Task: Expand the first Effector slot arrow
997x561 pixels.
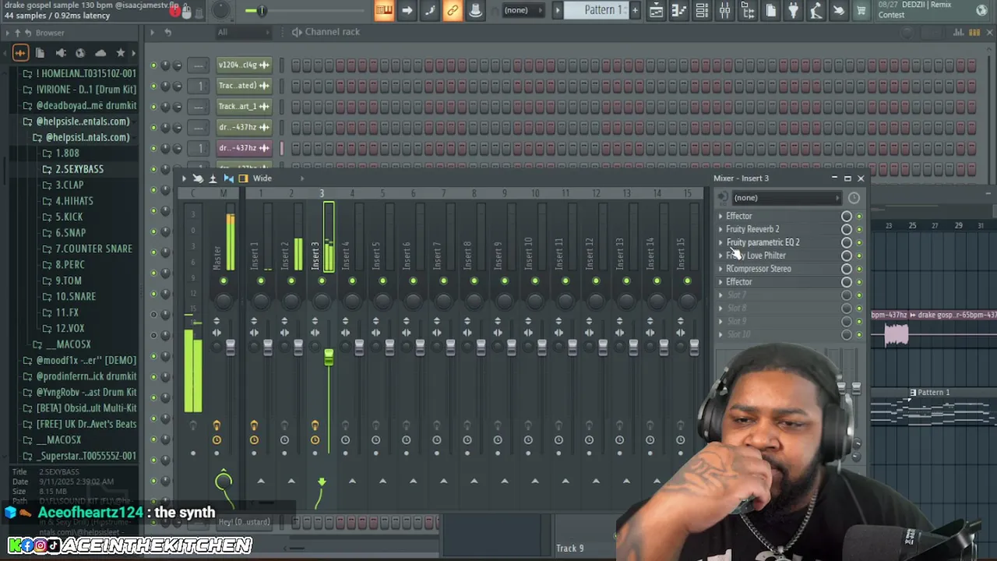Action: point(720,217)
